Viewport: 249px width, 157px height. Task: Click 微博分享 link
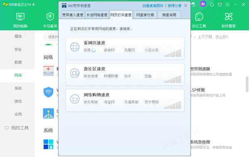(174, 6)
